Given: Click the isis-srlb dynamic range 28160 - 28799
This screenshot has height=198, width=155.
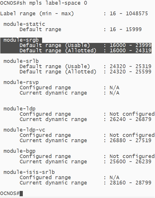Looking at the screenshot, I should tap(130, 183).
